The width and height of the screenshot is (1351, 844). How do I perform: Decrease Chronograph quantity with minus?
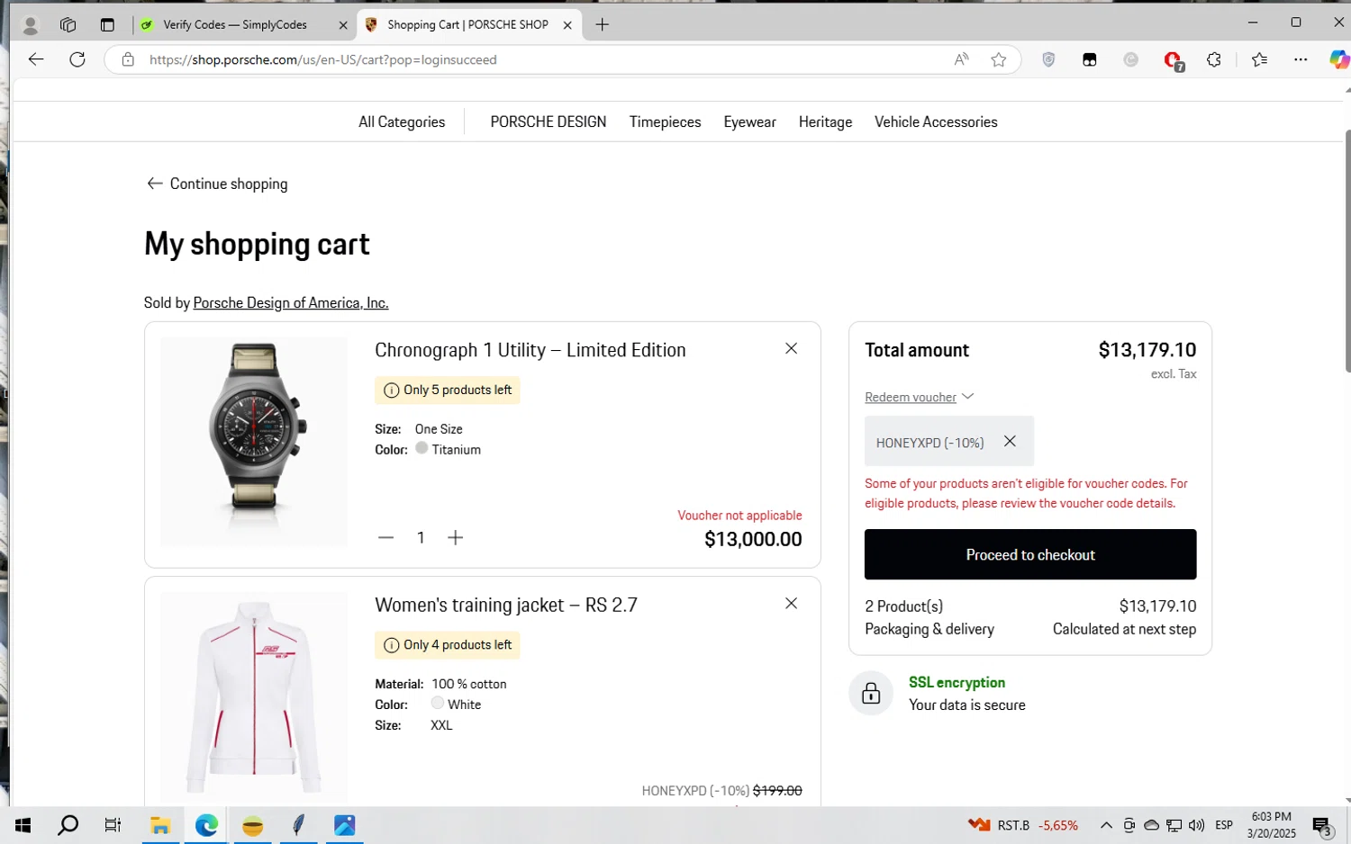point(385,537)
